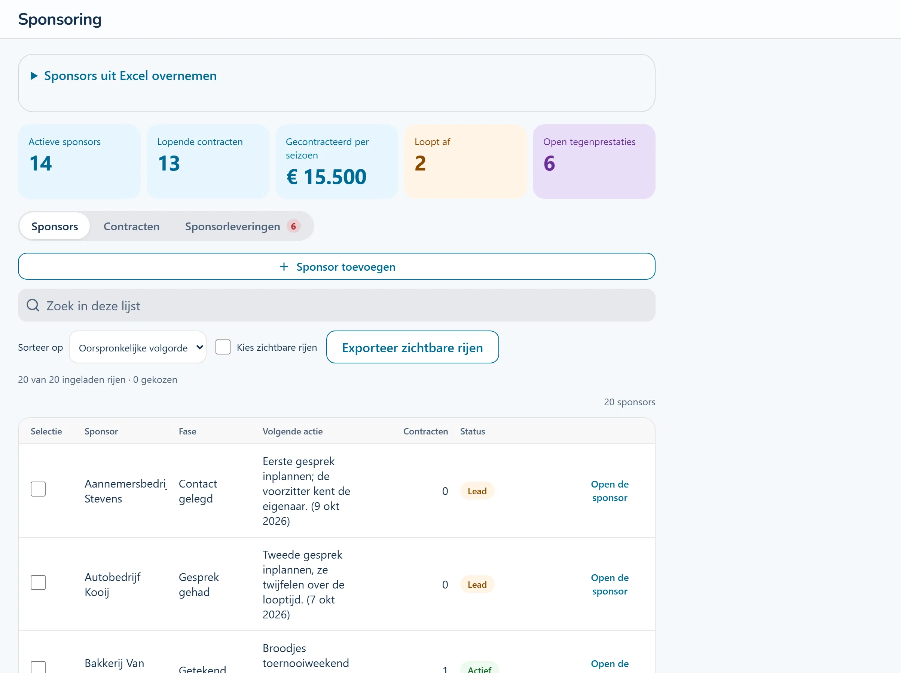The image size is (901, 673).
Task: Click the plus icon on Sponsor toevoegen
Action: pos(284,267)
